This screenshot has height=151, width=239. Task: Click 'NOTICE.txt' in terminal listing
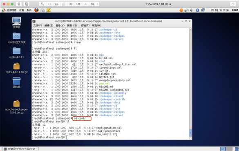pos(107,77)
